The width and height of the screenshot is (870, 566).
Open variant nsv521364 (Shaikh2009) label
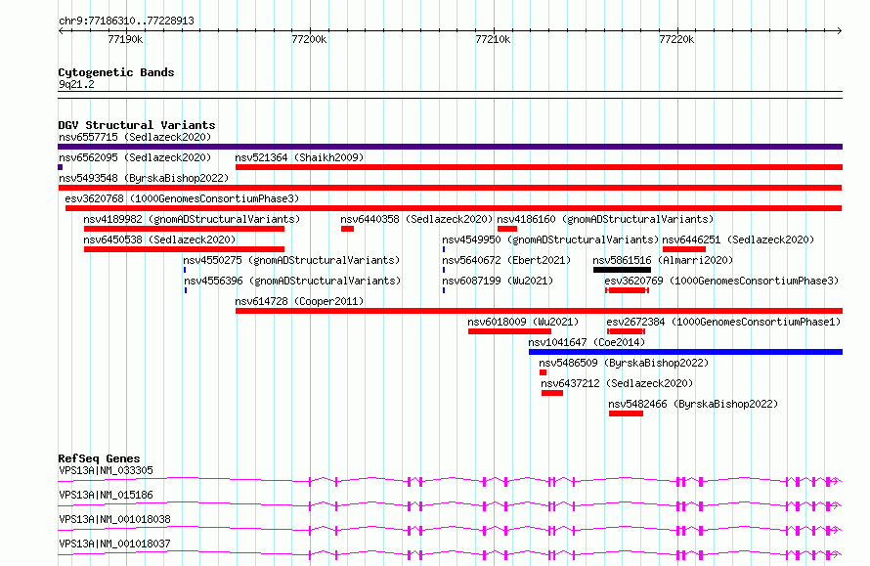(300, 157)
